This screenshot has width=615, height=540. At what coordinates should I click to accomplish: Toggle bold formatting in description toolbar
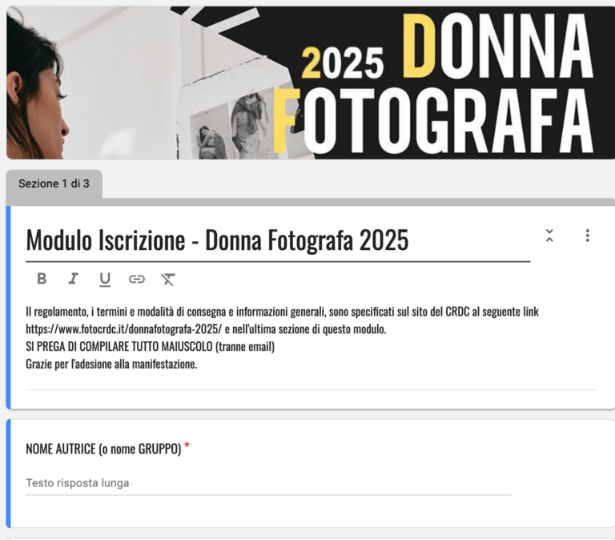point(42,279)
